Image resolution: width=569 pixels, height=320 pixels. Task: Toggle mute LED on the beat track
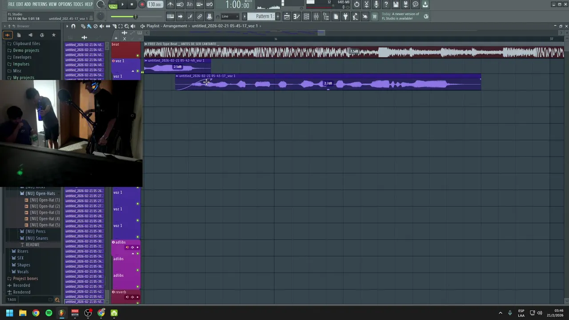coord(137,56)
